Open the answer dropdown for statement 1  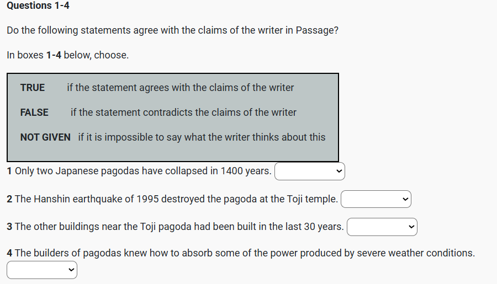(x=309, y=172)
